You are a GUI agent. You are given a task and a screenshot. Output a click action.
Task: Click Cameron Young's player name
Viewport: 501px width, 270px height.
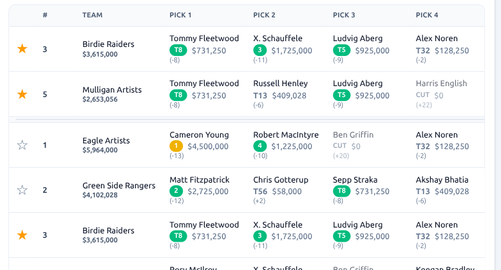(199, 135)
